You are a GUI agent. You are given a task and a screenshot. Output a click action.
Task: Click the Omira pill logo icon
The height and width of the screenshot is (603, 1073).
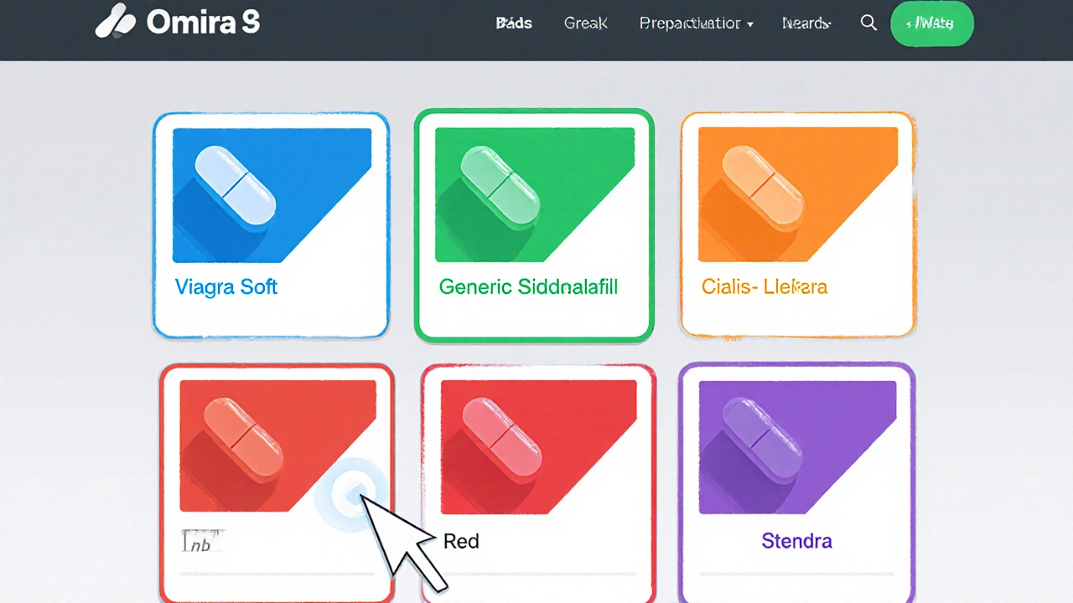tap(116, 23)
